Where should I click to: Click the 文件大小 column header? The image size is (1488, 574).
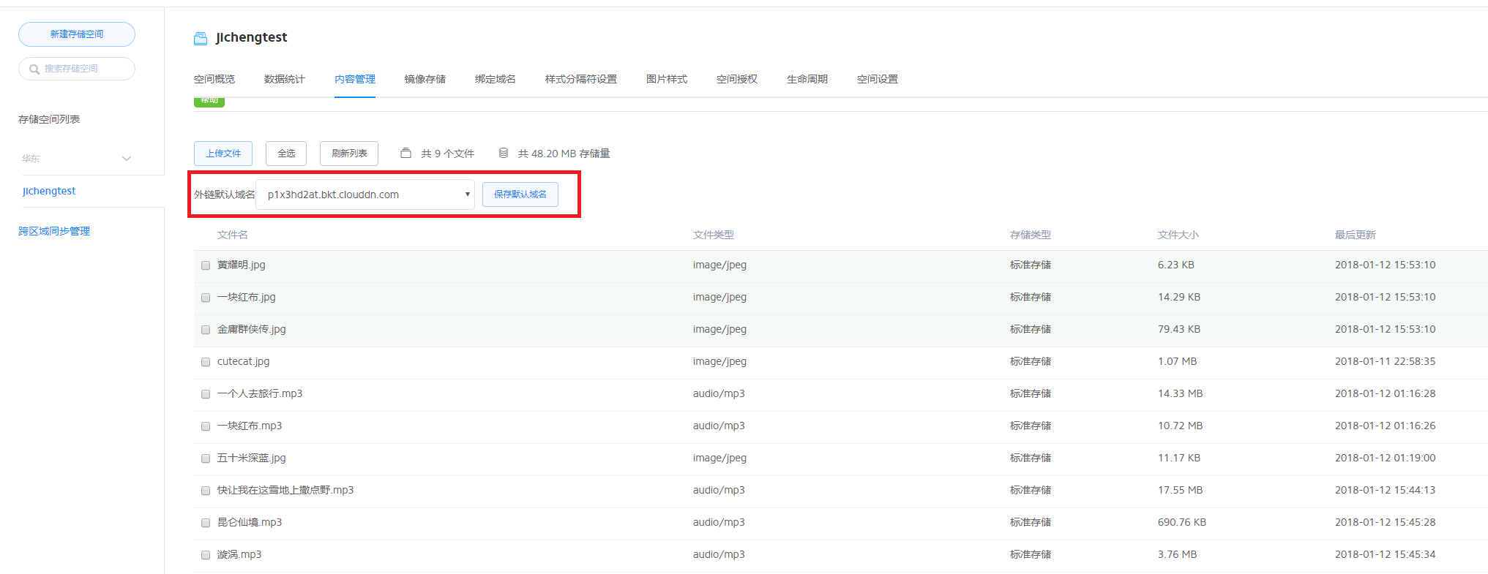click(x=1178, y=235)
